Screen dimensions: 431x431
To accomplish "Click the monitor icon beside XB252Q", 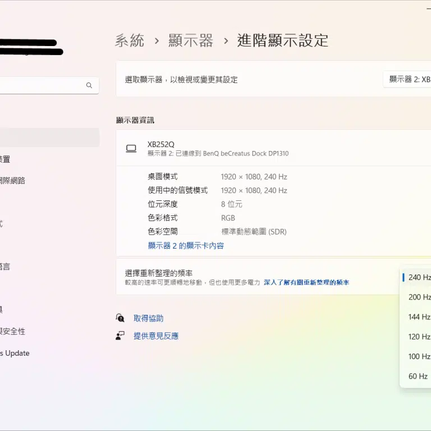I will pos(131,148).
